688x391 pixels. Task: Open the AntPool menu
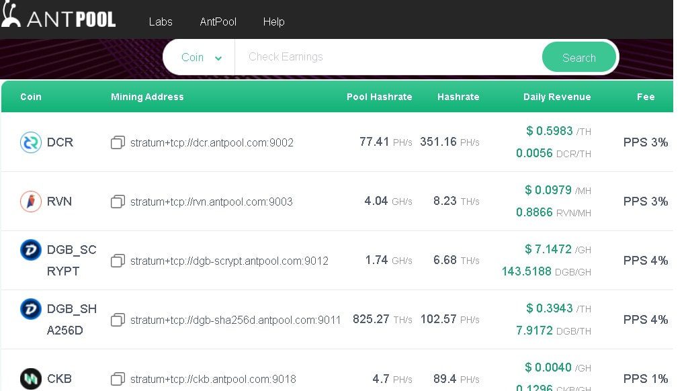218,21
